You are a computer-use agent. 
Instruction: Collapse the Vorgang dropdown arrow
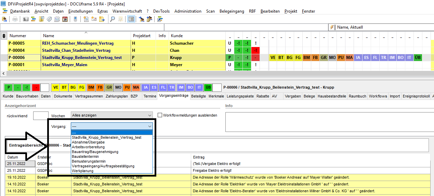(x=149, y=126)
